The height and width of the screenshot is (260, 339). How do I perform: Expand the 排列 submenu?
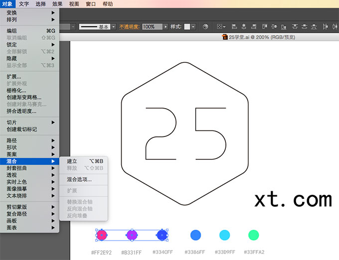[29, 19]
